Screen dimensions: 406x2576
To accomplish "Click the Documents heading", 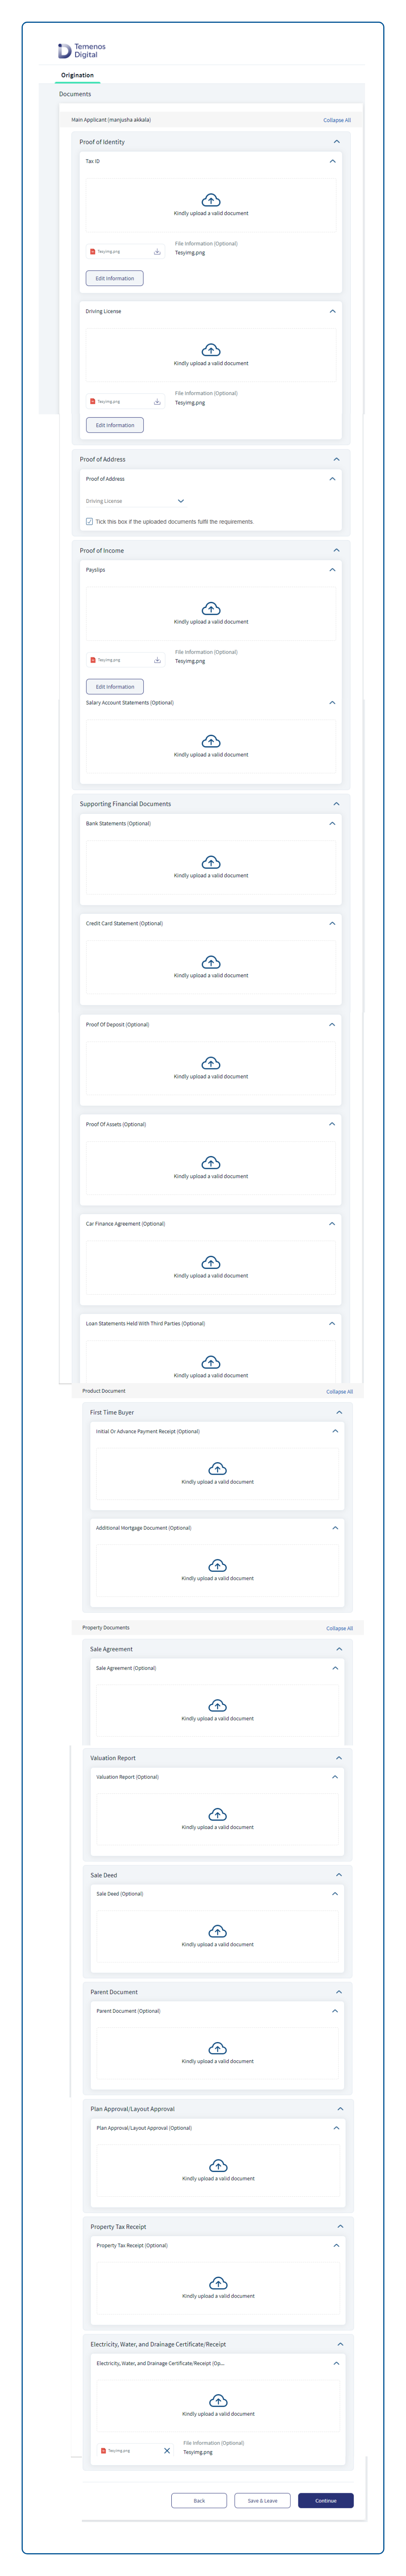I will pyautogui.click(x=75, y=94).
